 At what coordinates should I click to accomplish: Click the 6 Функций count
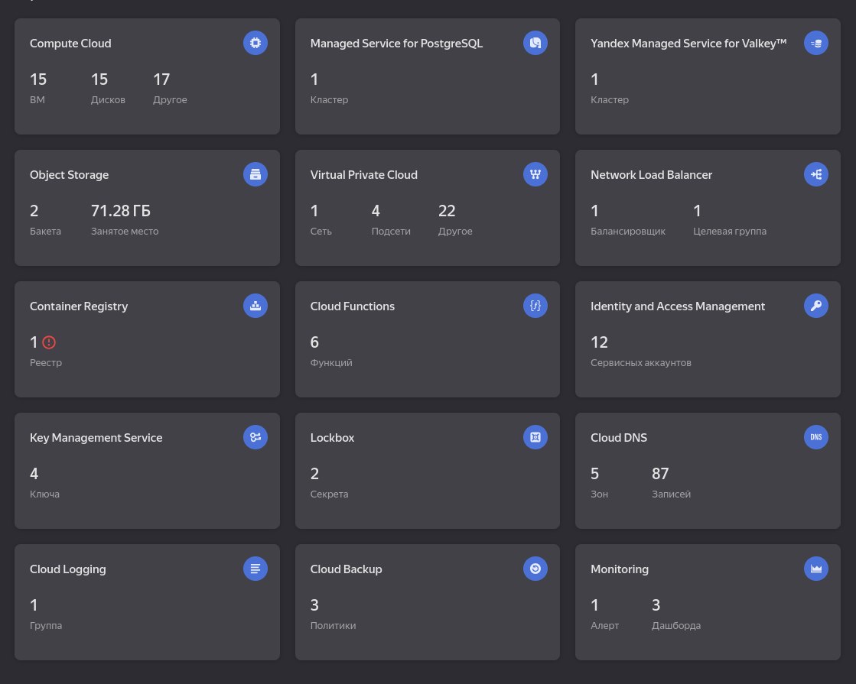(x=331, y=350)
